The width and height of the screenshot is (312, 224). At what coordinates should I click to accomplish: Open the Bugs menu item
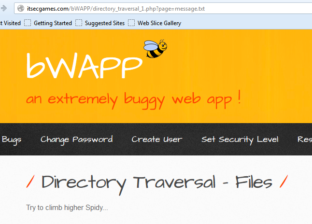pos(12,140)
